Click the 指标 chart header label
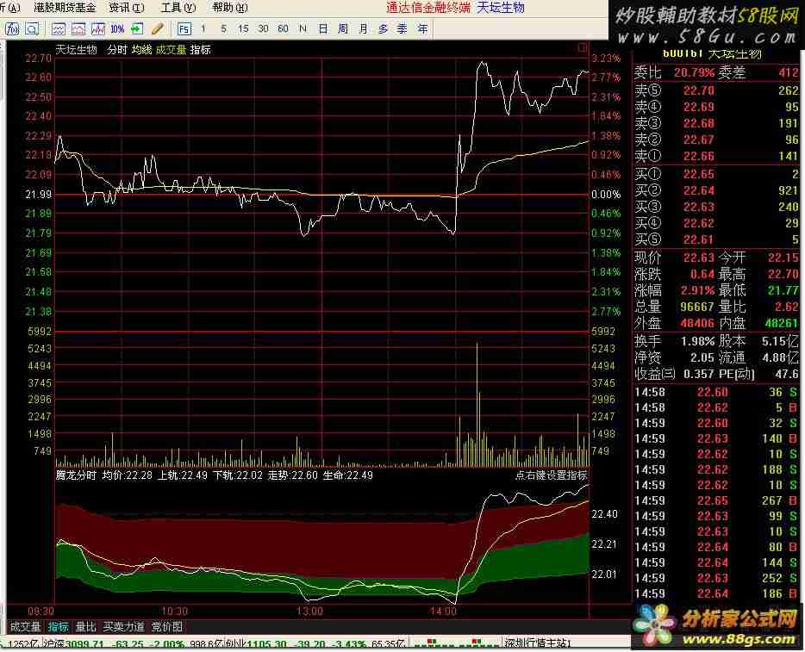This screenshot has height=652, width=805. pos(200,50)
